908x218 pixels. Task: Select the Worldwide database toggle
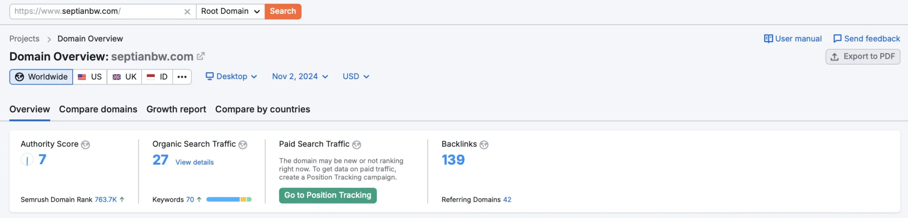pyautogui.click(x=41, y=77)
